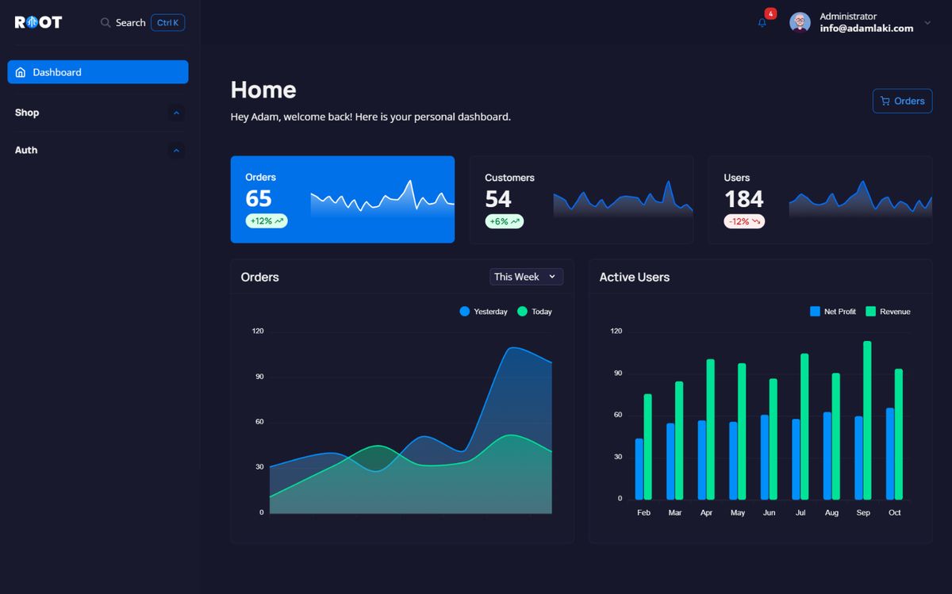Click the Ctrl K shortcut button

(x=167, y=23)
